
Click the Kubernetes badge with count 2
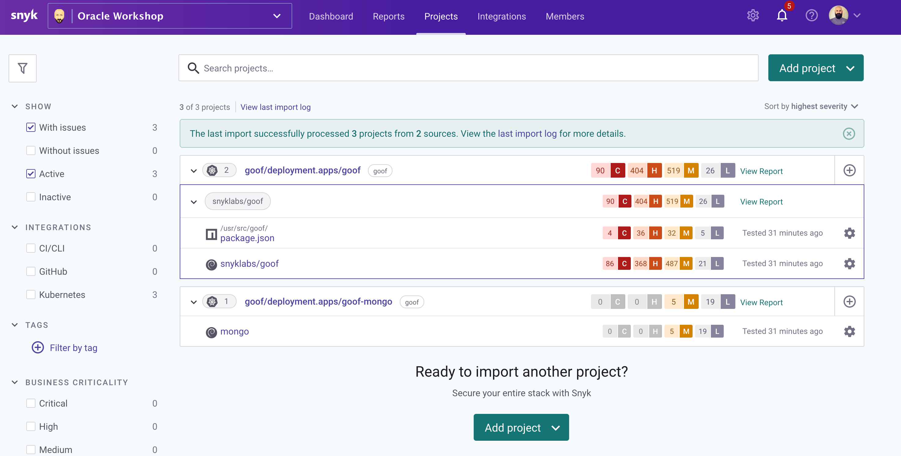pyautogui.click(x=219, y=171)
